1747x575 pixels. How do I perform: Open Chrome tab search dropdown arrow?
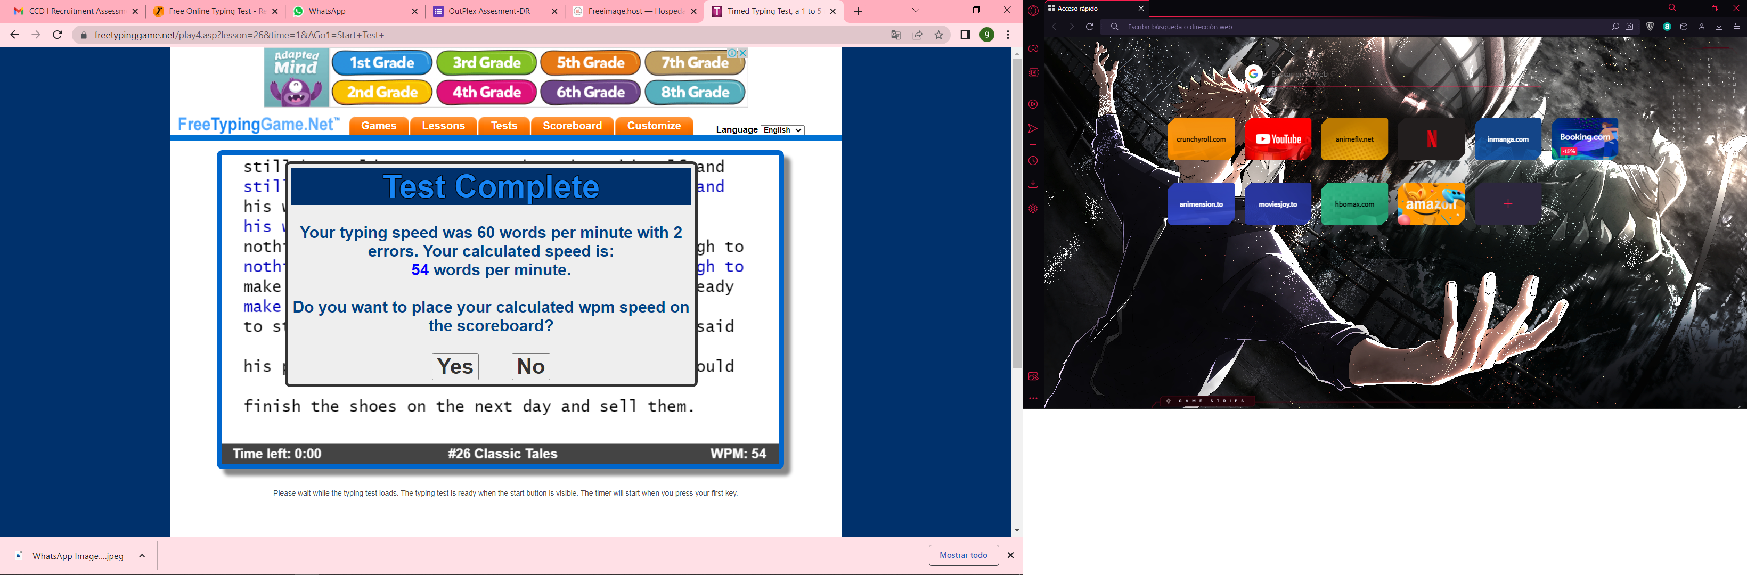click(x=916, y=11)
